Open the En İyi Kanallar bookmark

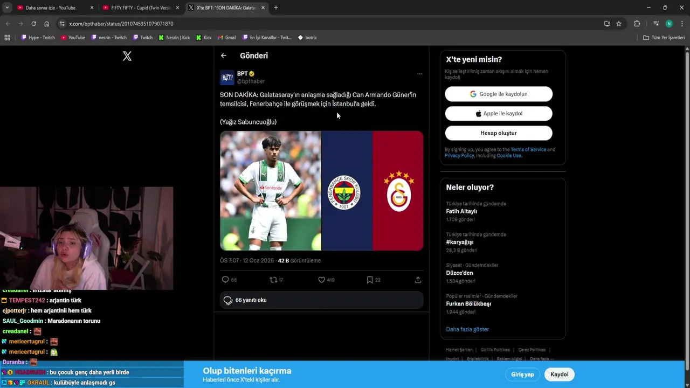pos(267,38)
